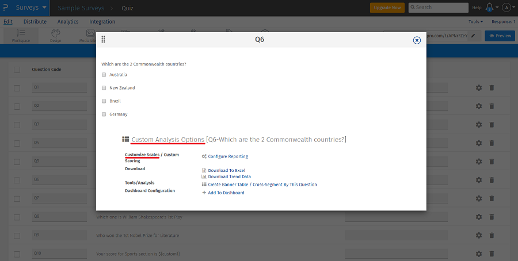518x261 pixels.
Task: Click the Download To Excel link
Action: pyautogui.click(x=226, y=171)
